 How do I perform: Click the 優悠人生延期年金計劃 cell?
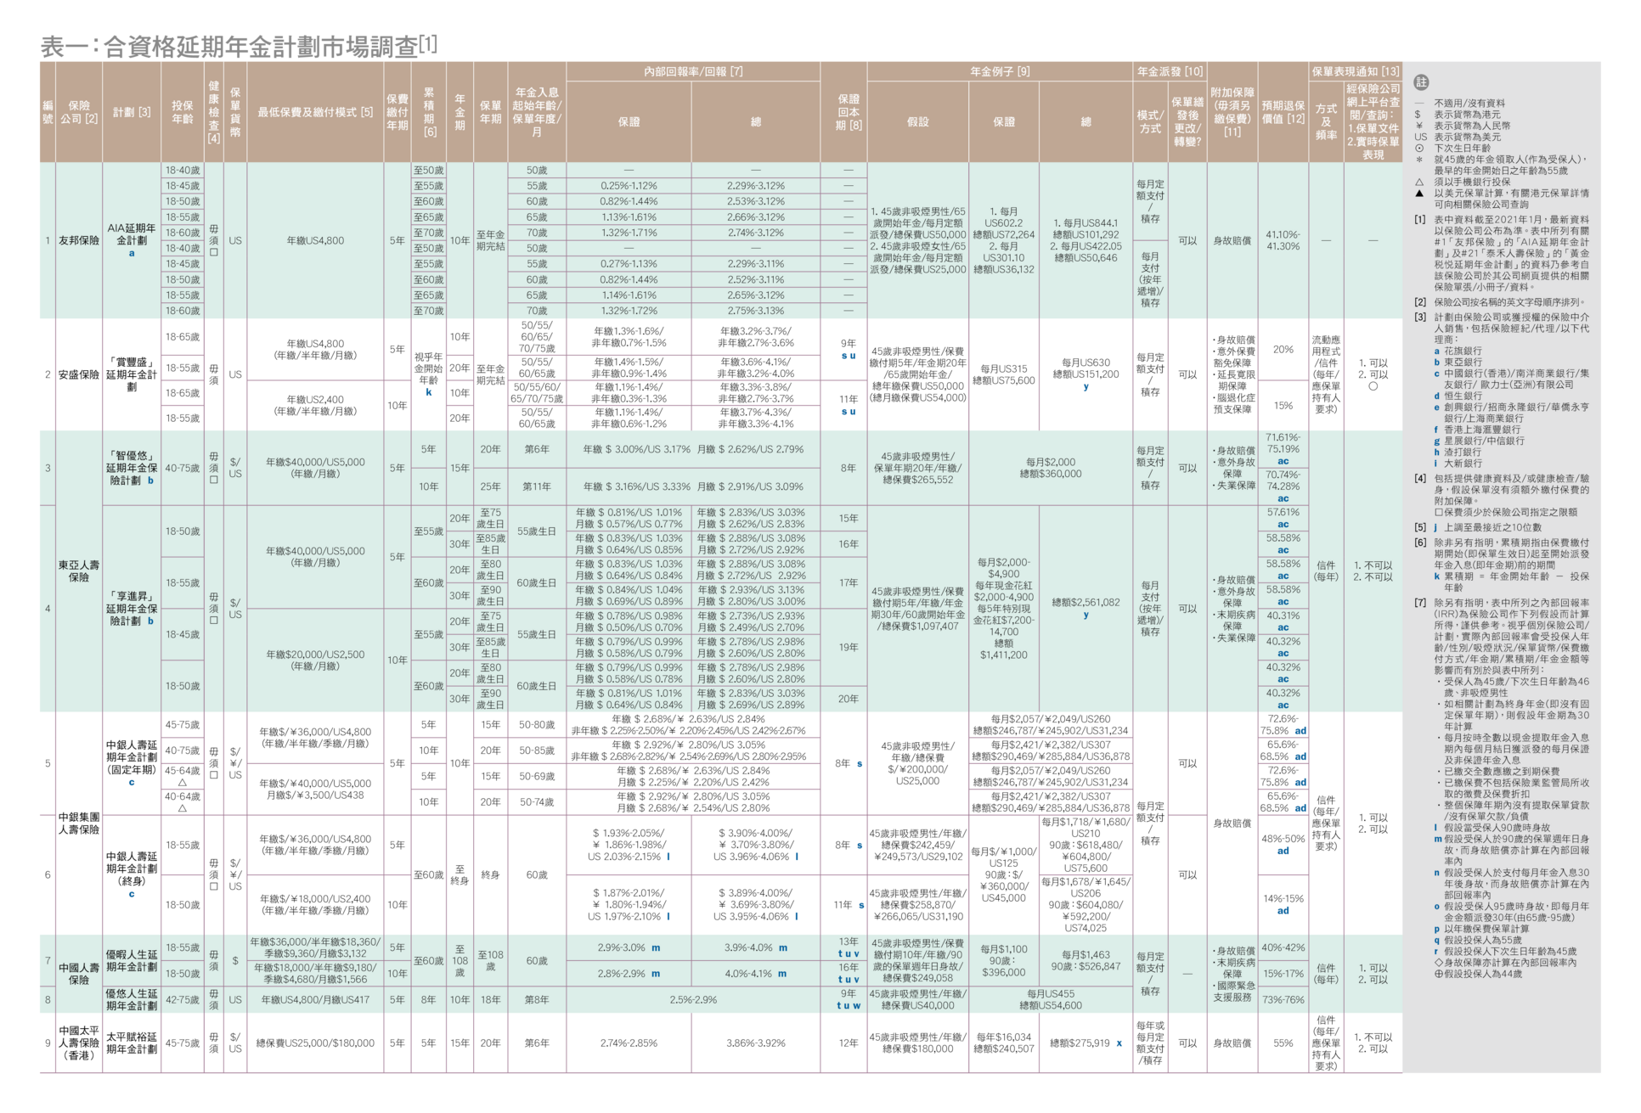[132, 999]
